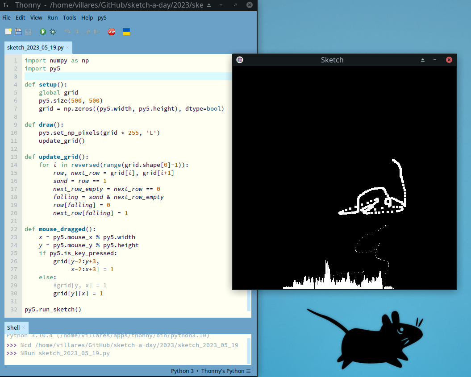Select the sketch_2023_05_19.py tab
This screenshot has height=377, width=471.
[x=35, y=47]
